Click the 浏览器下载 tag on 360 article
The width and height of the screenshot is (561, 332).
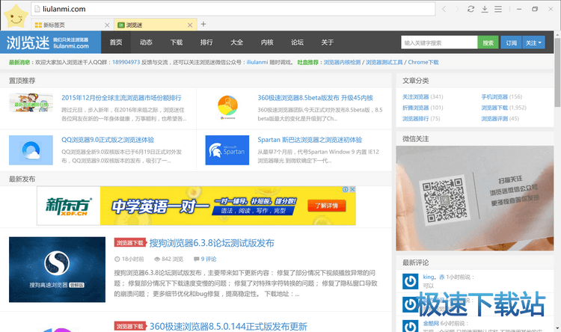[x=130, y=326]
